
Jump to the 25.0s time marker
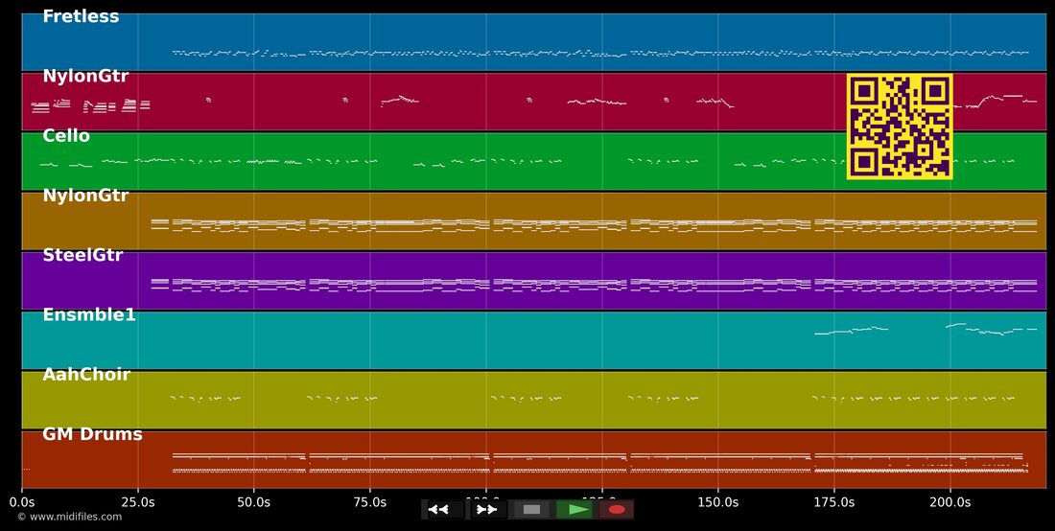138,502
